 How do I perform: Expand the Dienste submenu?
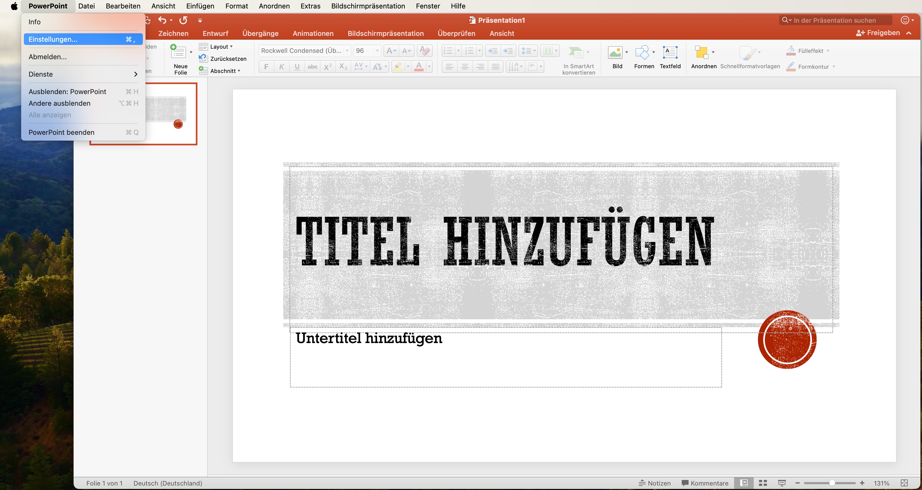click(83, 74)
